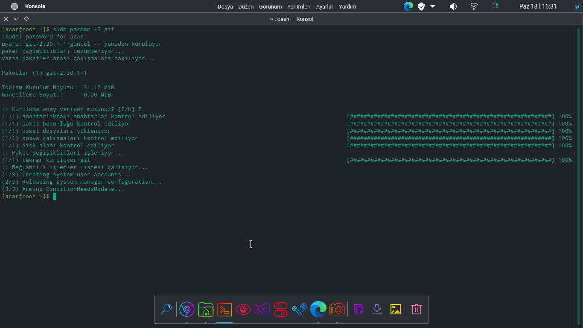Click the Konsole application name in top bar
The height and width of the screenshot is (328, 583).
pos(35,6)
